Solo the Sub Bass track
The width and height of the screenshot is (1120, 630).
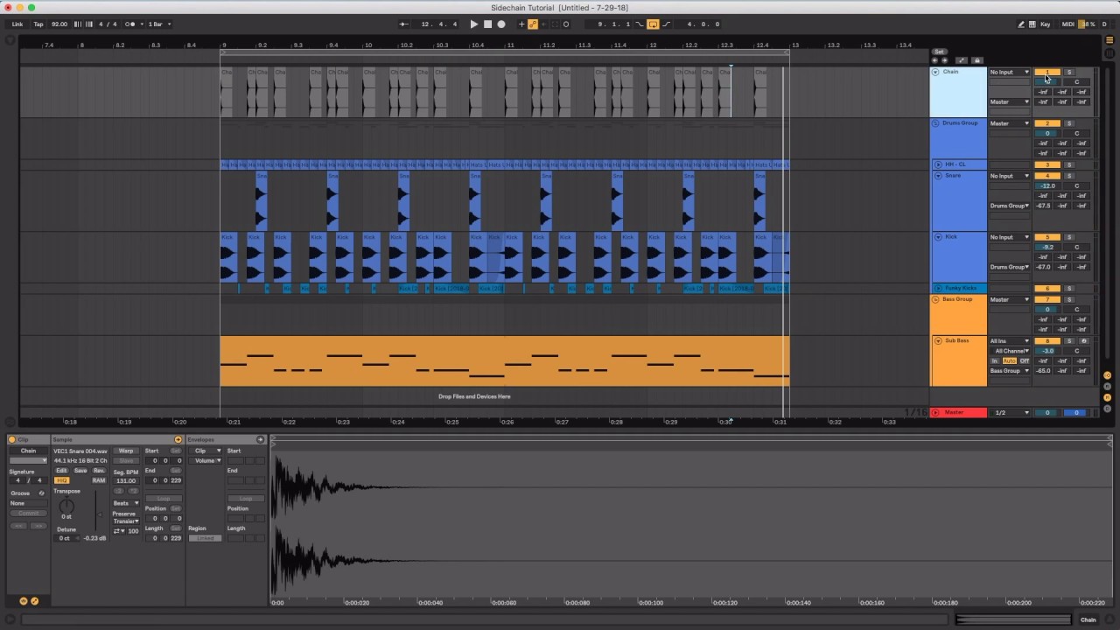tap(1068, 341)
